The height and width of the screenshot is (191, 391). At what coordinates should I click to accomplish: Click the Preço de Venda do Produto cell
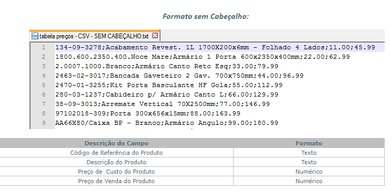[116, 181]
